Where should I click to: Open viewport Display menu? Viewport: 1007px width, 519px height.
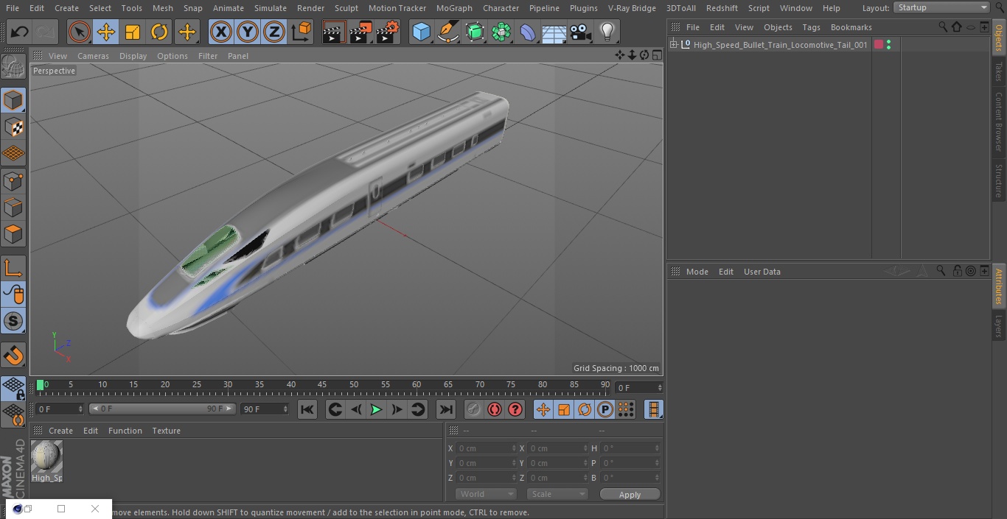pyautogui.click(x=133, y=56)
